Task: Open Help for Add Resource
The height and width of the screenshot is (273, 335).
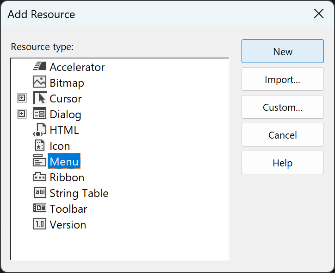Action: pos(282,163)
